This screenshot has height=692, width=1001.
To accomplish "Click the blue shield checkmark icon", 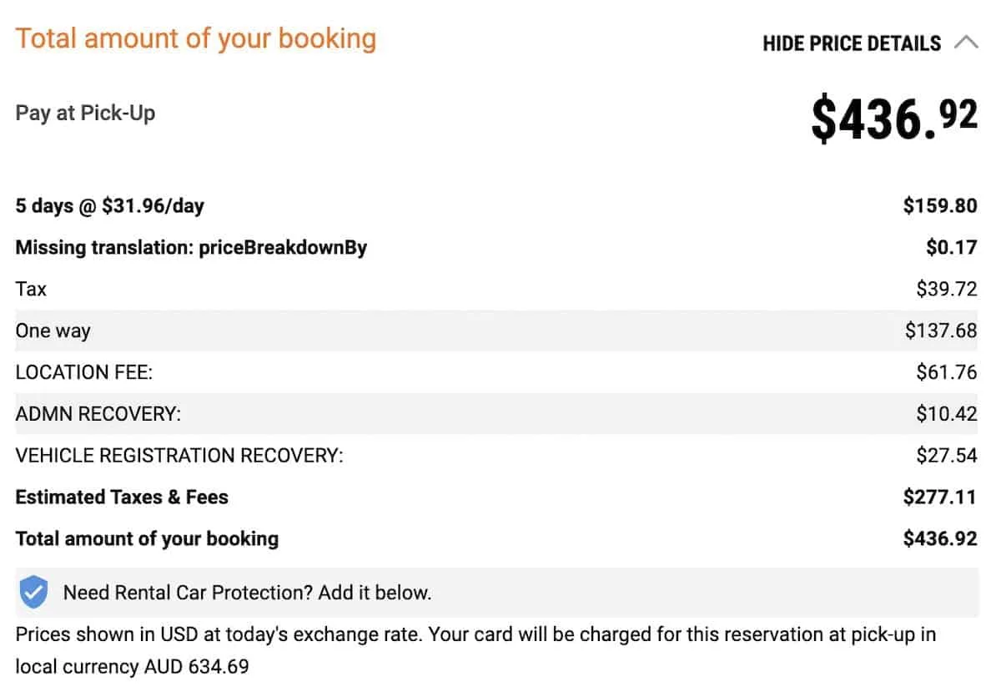I will 33,593.
